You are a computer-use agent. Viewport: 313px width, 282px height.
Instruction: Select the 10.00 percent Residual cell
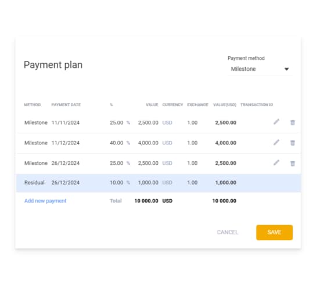pyautogui.click(x=116, y=182)
